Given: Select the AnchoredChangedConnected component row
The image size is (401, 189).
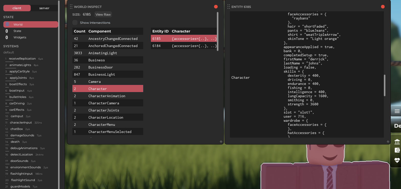Looking at the screenshot, I should 108,46.
